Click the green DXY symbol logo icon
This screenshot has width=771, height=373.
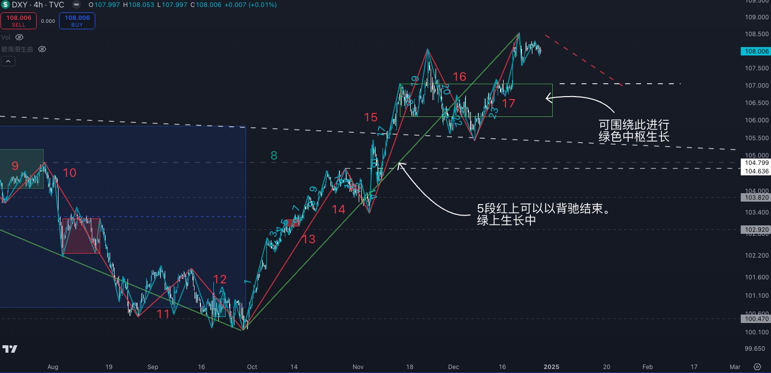click(x=6, y=5)
